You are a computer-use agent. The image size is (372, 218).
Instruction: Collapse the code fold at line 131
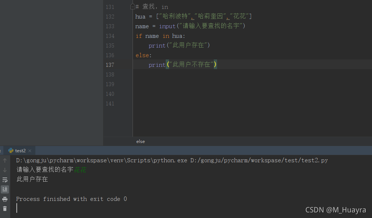pos(132,7)
